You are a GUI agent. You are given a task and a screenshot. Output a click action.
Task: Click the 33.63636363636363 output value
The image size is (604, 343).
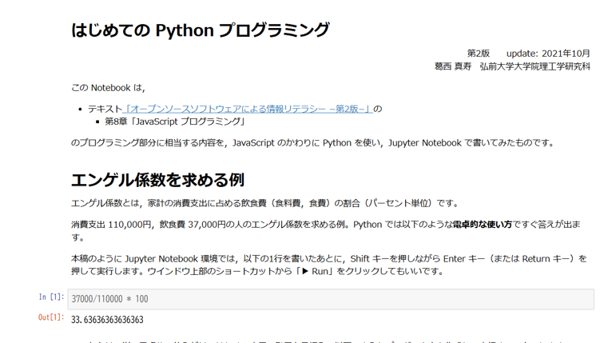(107, 320)
